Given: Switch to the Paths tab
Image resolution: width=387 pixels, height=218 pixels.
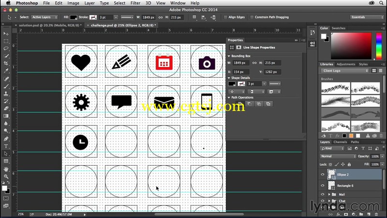Looking at the screenshot, I should [x=355, y=142].
